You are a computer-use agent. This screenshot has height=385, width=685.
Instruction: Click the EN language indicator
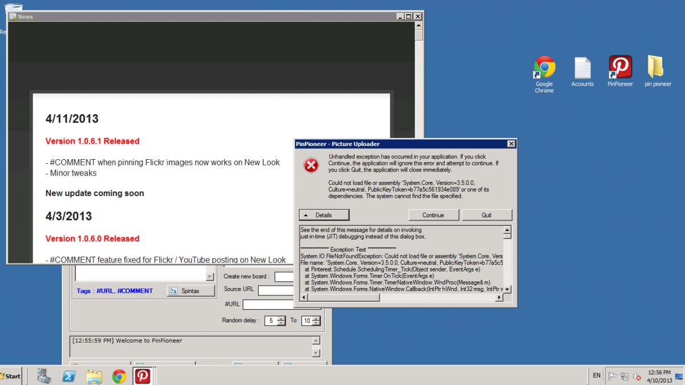[x=597, y=376]
